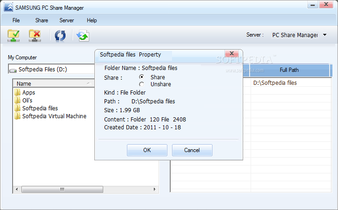338x210 pixels.
Task: Click the scrollbar left arrow
Action: click(x=17, y=189)
